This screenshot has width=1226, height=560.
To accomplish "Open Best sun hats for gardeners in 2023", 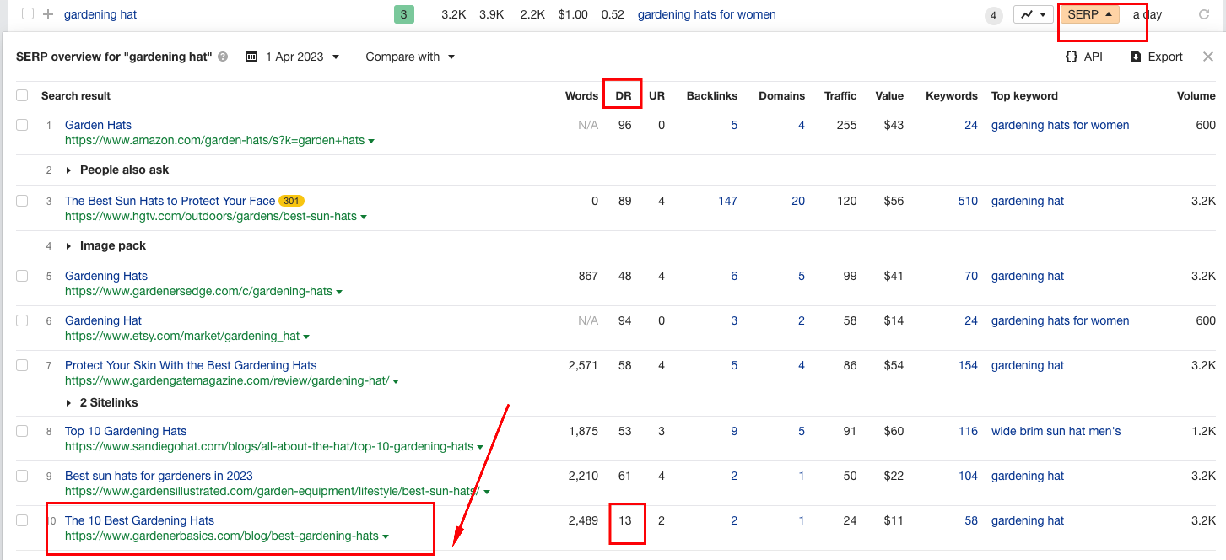I will 159,476.
